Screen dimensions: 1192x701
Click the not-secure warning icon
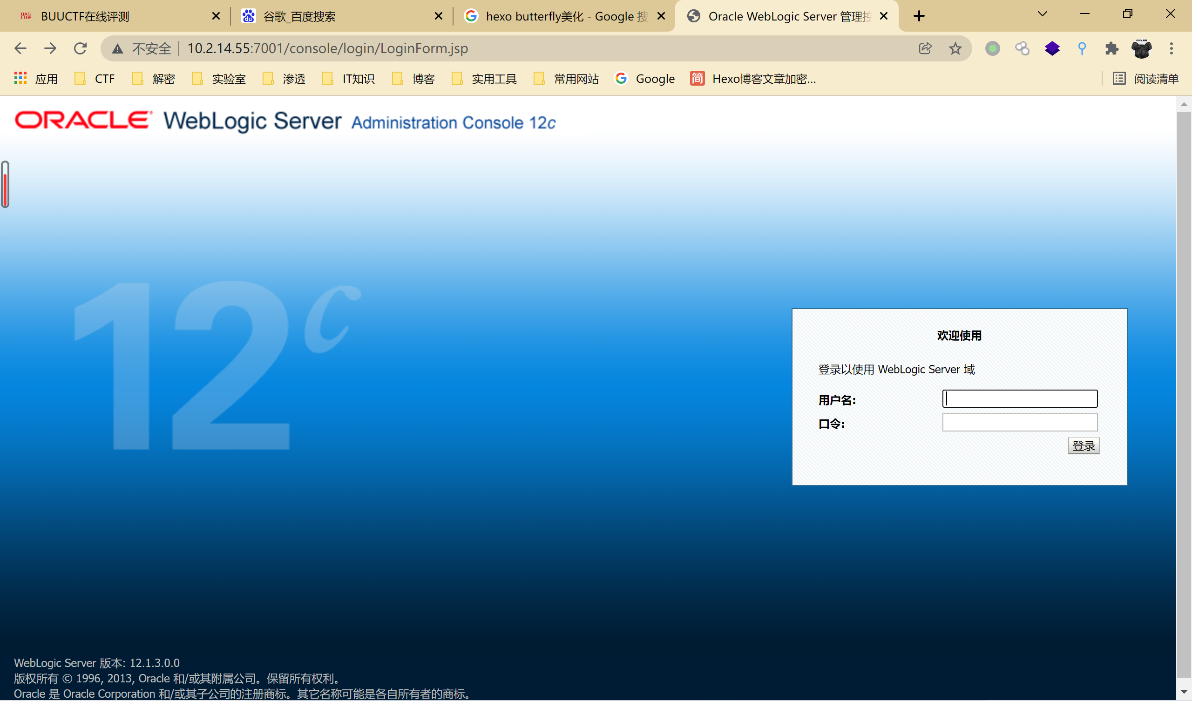coord(117,48)
